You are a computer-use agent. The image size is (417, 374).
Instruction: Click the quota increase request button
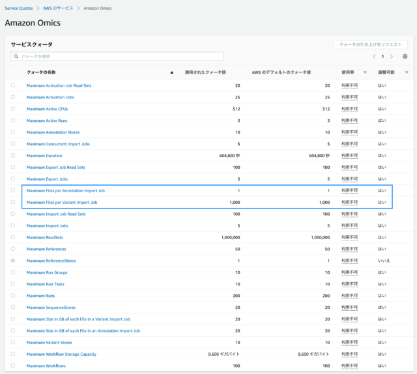[x=370, y=44]
